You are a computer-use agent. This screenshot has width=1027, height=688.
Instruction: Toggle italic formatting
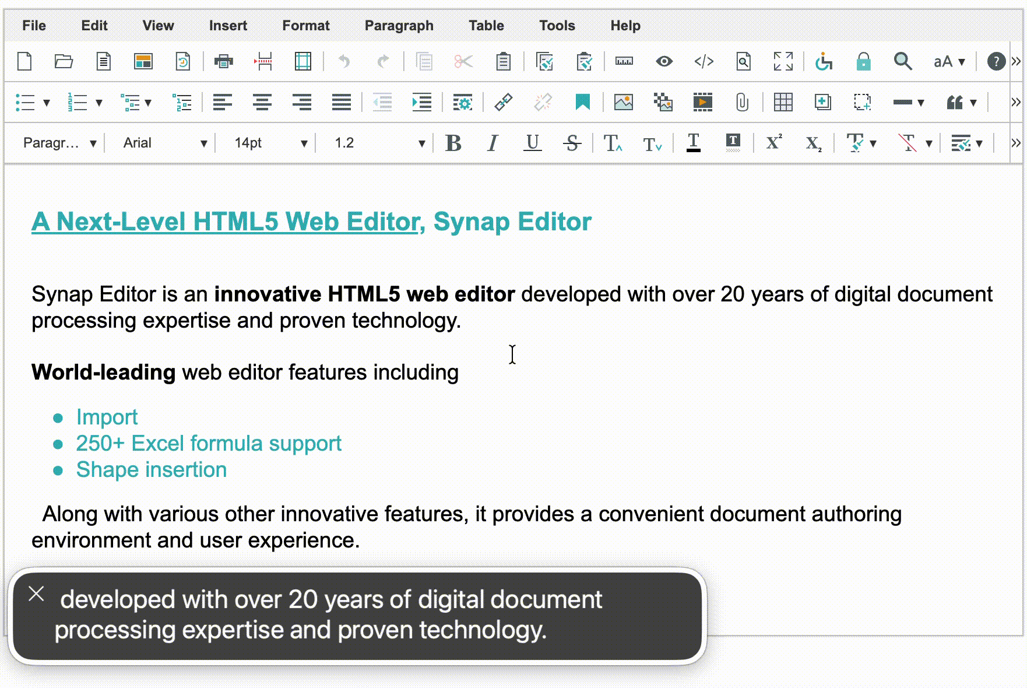[x=493, y=143]
